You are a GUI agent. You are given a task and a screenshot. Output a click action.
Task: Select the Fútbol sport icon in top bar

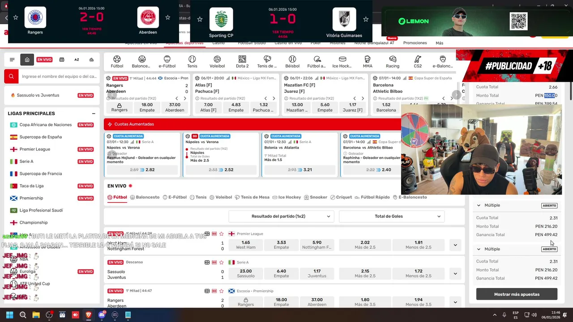117,62
